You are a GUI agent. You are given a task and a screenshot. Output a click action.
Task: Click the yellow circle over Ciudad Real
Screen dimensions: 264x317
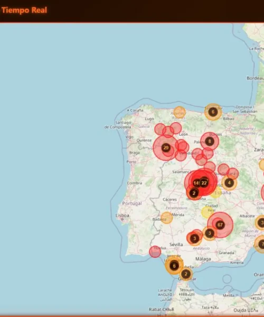point(207,212)
